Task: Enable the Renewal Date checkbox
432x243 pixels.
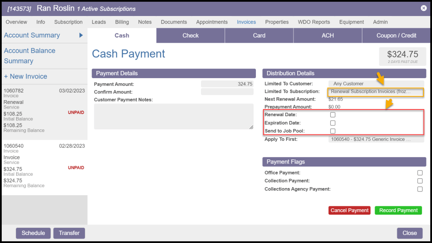Action: pyautogui.click(x=333, y=115)
